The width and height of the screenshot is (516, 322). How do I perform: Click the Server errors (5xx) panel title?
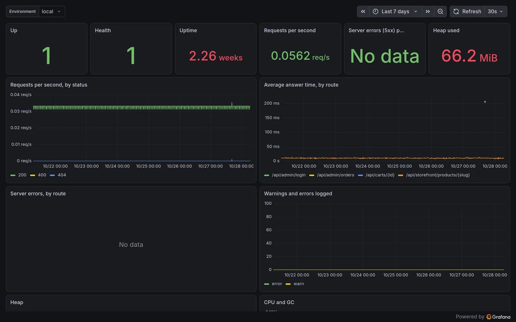[x=376, y=30]
